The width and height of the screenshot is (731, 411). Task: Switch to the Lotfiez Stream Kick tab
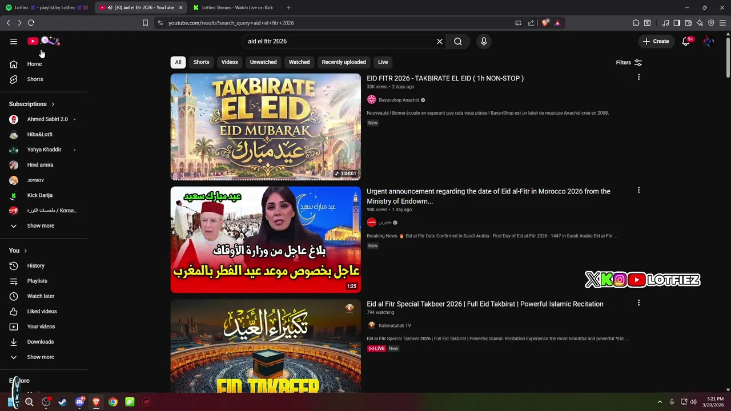(x=234, y=7)
